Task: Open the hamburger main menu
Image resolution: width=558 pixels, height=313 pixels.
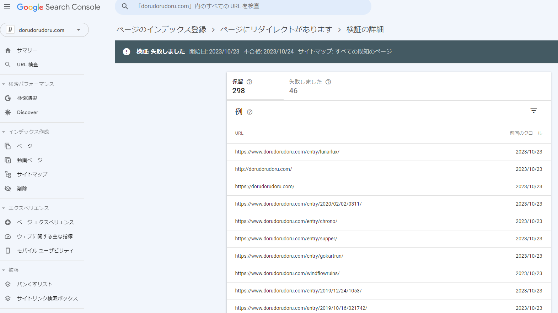Action: [x=7, y=7]
